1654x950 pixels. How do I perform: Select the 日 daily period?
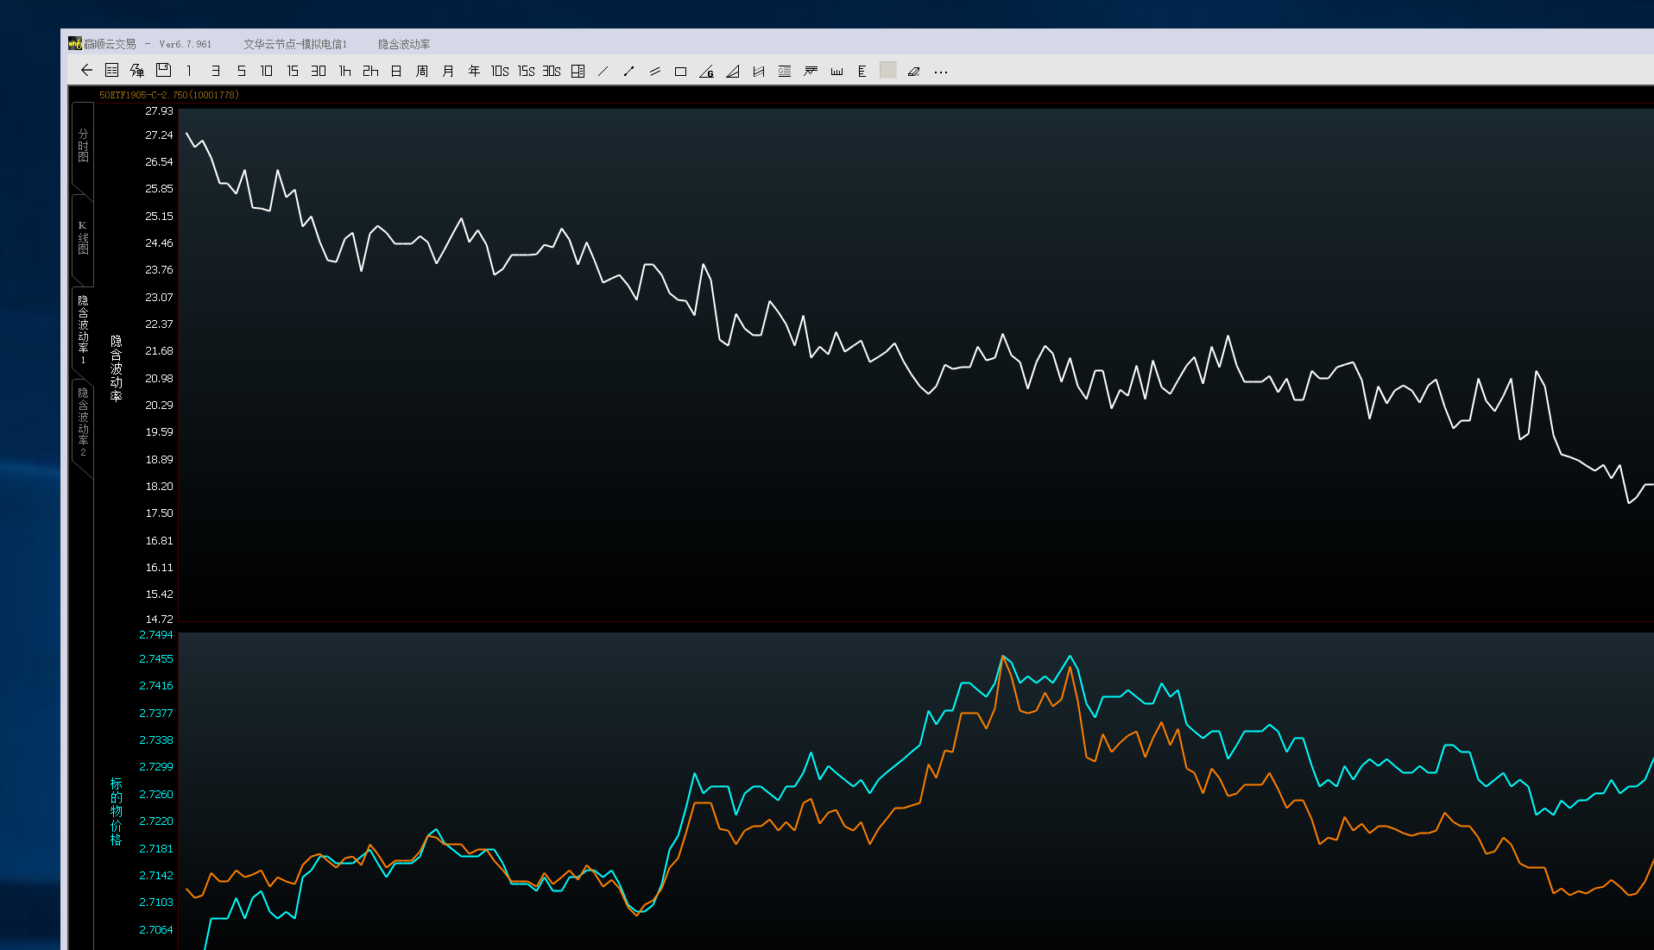(396, 72)
